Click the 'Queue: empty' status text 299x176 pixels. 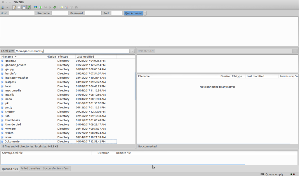tap(274, 174)
